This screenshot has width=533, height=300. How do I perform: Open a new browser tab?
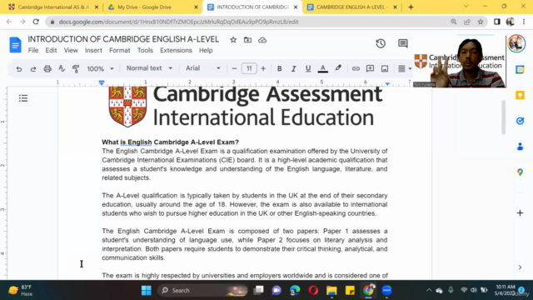coord(411,7)
